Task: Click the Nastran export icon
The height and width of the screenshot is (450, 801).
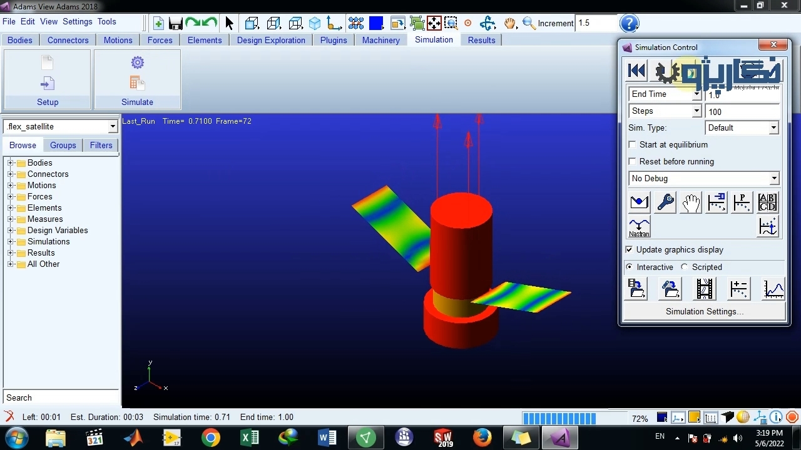Action: click(x=639, y=227)
